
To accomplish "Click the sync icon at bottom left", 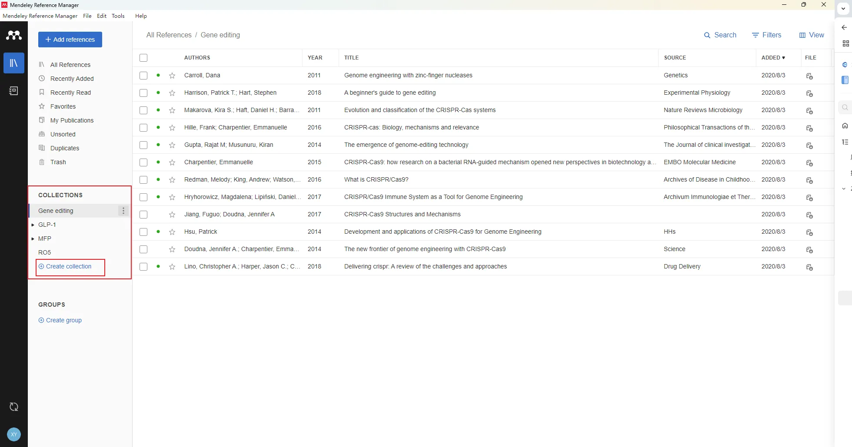I will coord(14,407).
